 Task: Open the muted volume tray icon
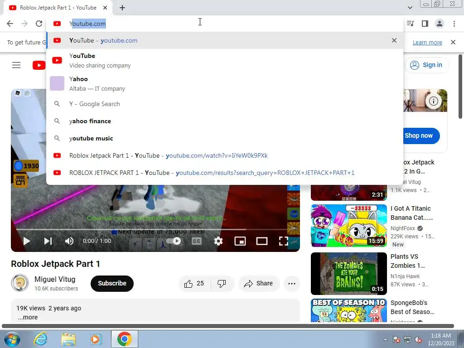[418, 339]
